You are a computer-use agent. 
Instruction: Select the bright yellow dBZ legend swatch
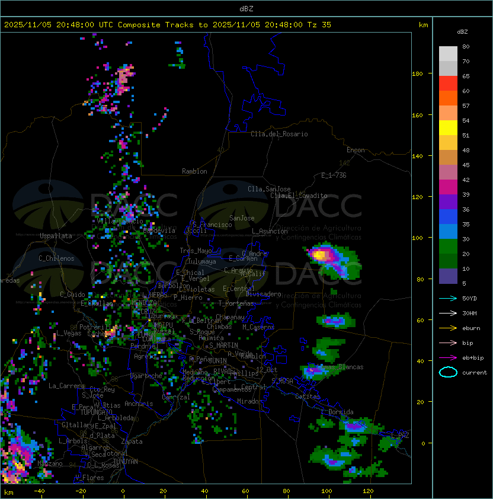448,127
